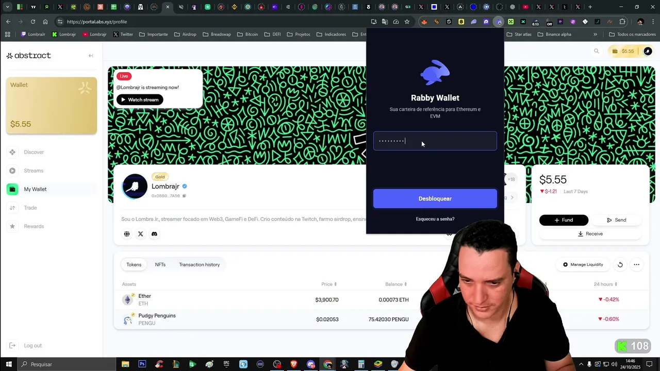The image size is (660, 371).
Task: Open the profile website globe icon
Action: pyautogui.click(x=127, y=234)
